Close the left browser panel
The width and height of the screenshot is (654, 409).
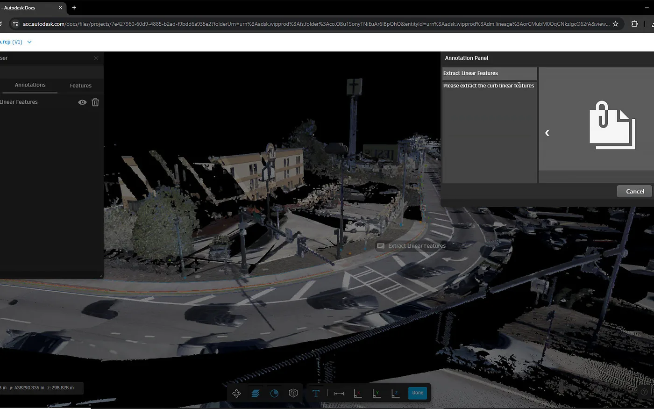pyautogui.click(x=96, y=58)
